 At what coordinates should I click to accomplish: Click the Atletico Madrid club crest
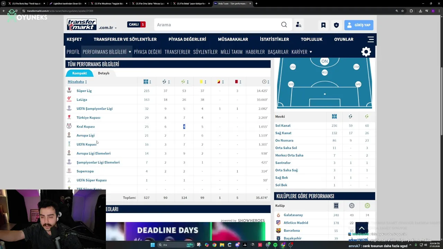coord(278,223)
